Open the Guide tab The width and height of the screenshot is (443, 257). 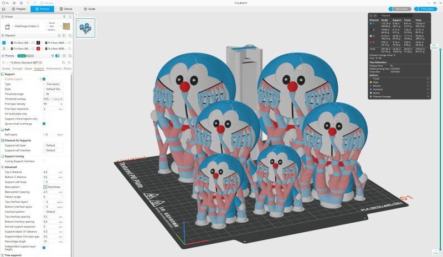coord(90,9)
